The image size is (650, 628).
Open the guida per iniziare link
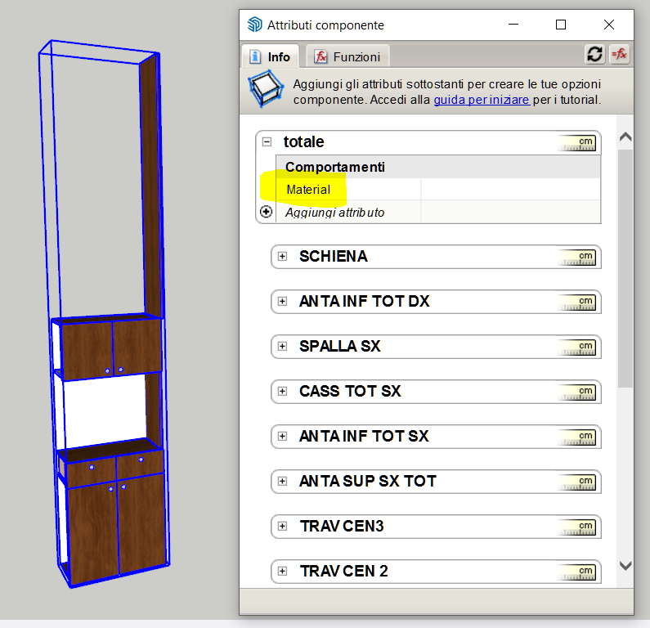click(x=482, y=100)
